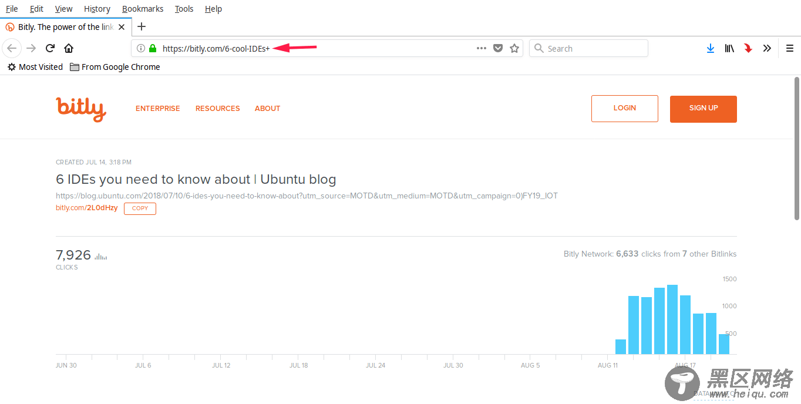Screen dimensions: 801x404
Task: Bookmark this page with the star icon
Action: tap(514, 48)
